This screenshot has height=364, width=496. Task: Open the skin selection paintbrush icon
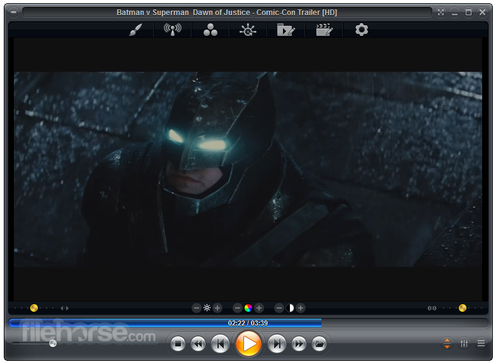pyautogui.click(x=135, y=30)
